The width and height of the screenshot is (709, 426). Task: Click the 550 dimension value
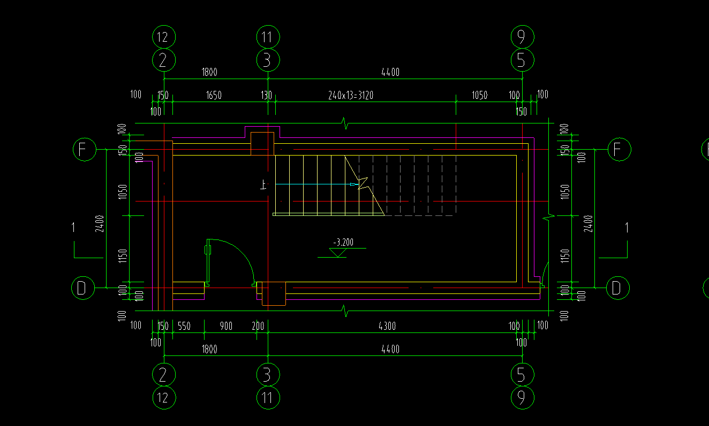184,326
